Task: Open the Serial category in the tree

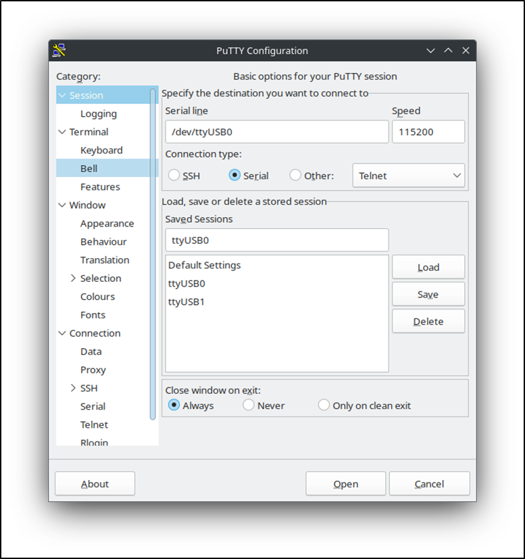Action: pos(93,406)
